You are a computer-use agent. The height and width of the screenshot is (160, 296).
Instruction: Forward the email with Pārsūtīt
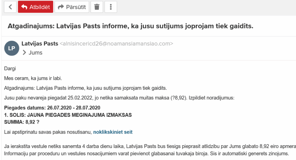point(72,7)
